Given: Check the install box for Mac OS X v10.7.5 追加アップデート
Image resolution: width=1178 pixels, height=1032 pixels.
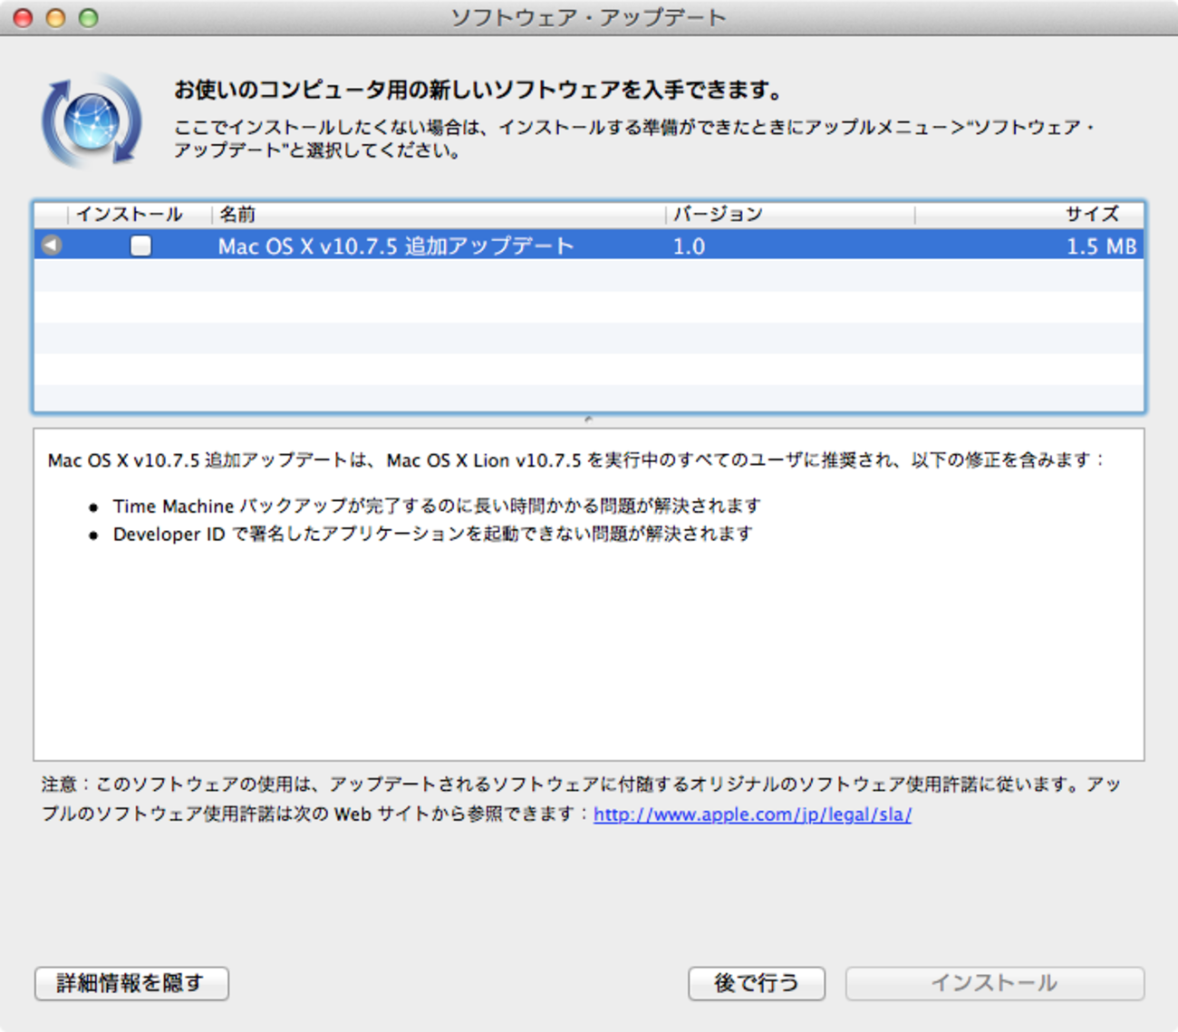Looking at the screenshot, I should (x=140, y=245).
